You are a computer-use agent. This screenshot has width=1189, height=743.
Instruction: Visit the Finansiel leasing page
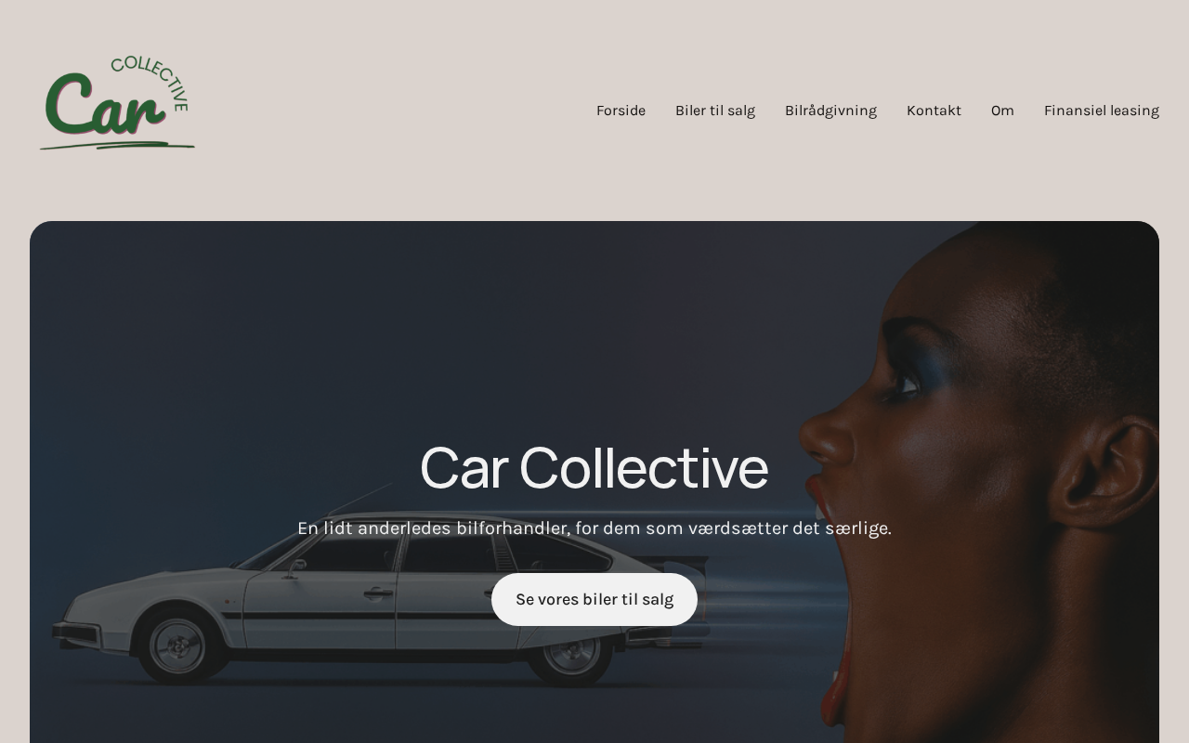click(x=1102, y=111)
